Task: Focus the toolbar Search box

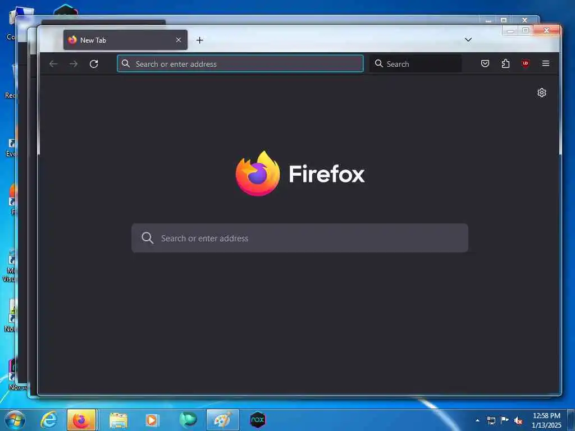Action: [416, 64]
